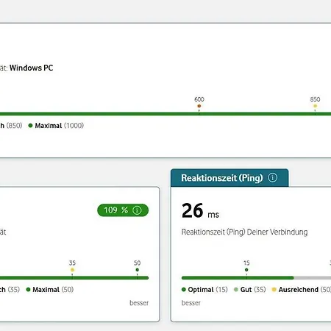Screen dimensions: 331x331
Task: Click the 850 marker on top speed bar
Action: click(x=315, y=106)
